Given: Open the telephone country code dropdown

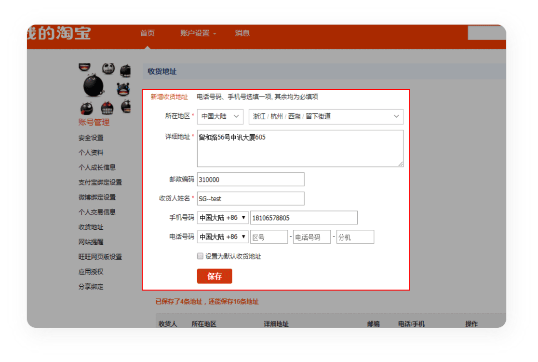Looking at the screenshot, I should [223, 237].
